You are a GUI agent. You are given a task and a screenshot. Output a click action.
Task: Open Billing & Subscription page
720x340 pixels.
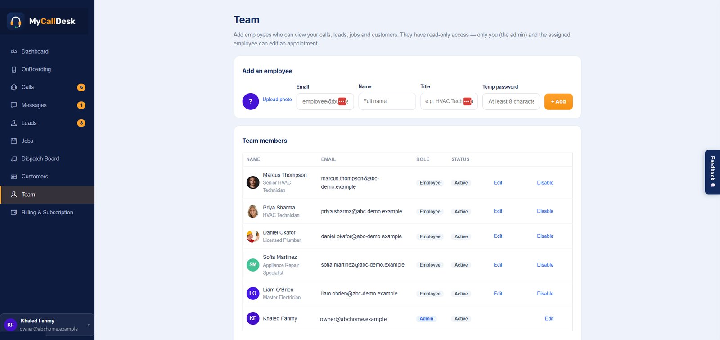pyautogui.click(x=47, y=213)
